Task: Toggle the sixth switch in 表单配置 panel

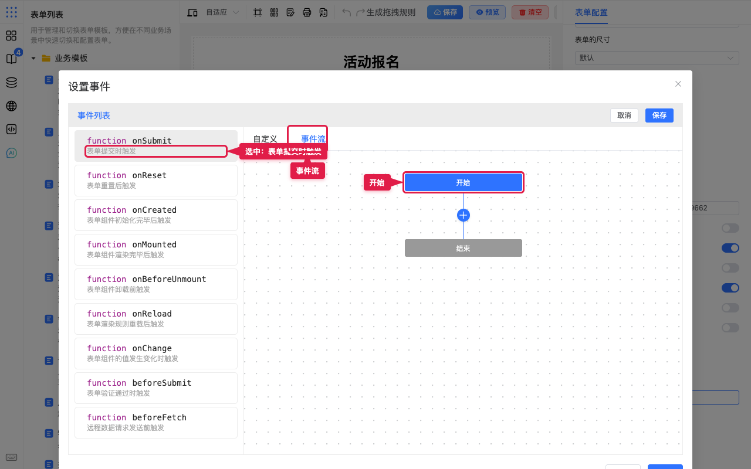Action: point(730,328)
